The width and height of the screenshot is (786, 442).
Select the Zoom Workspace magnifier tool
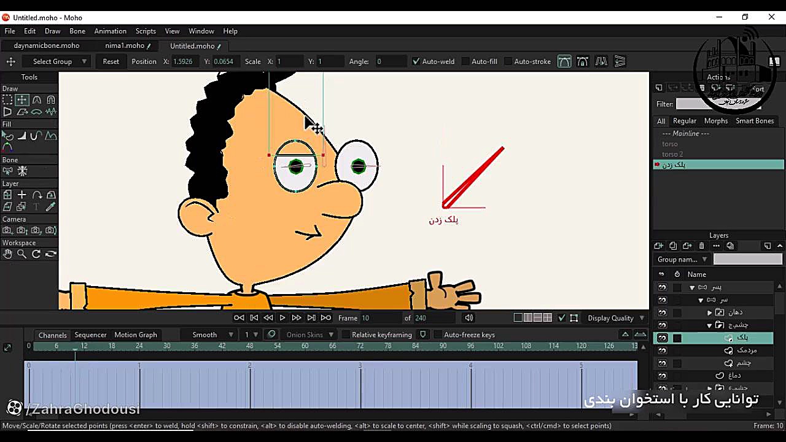tap(21, 254)
